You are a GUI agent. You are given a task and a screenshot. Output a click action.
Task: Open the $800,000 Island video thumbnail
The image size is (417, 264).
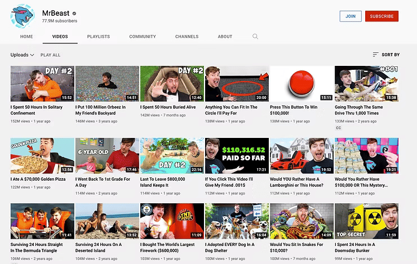coord(172,155)
